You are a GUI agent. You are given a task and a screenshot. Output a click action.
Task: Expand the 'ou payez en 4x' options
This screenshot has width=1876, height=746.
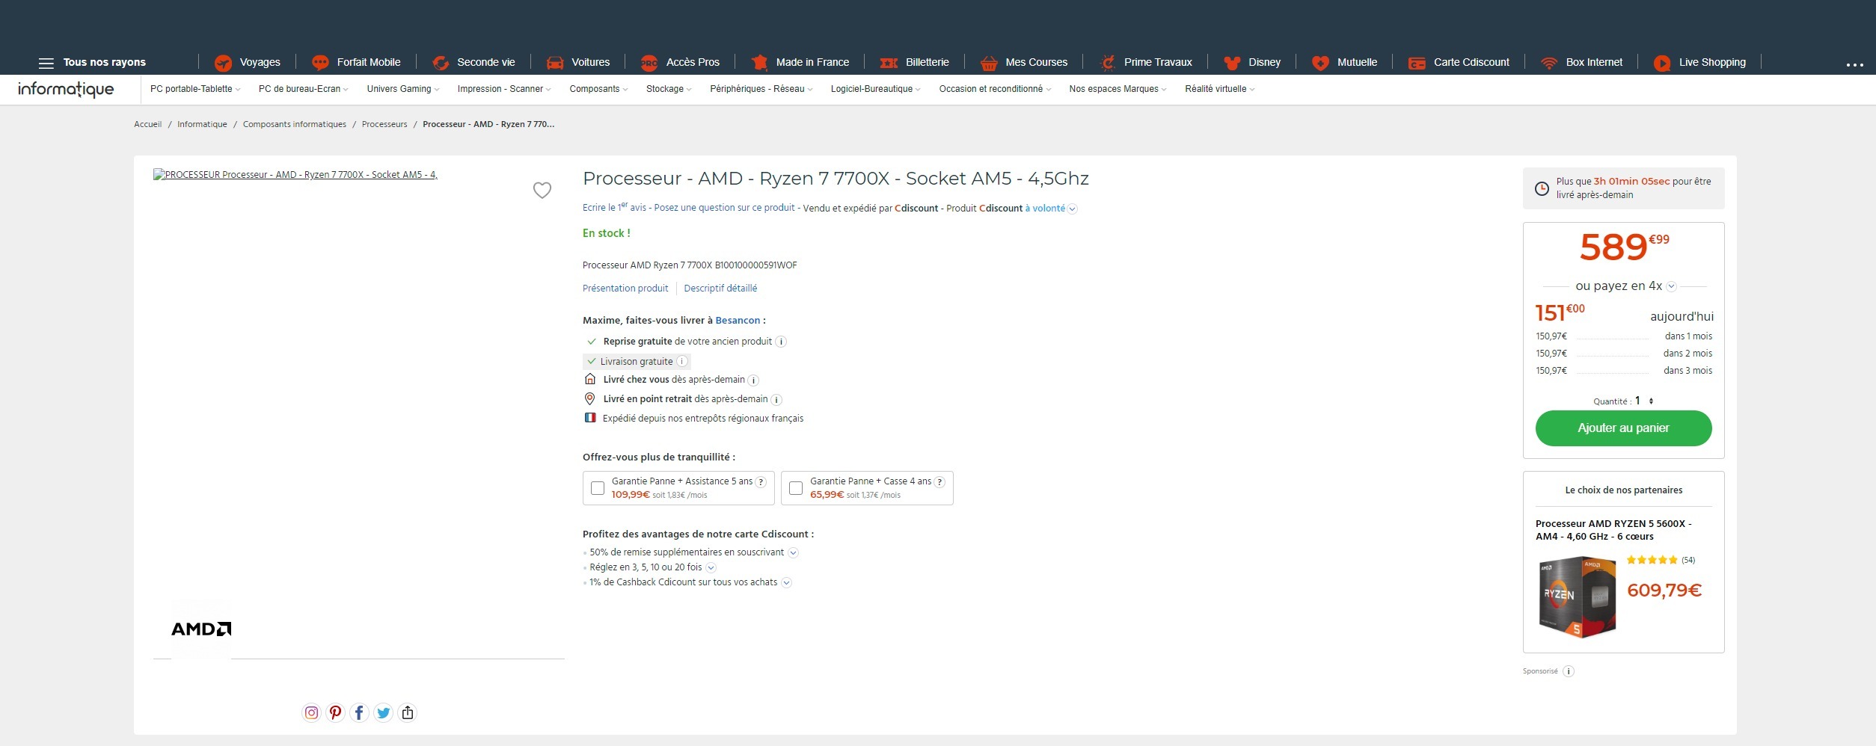pyautogui.click(x=1671, y=286)
